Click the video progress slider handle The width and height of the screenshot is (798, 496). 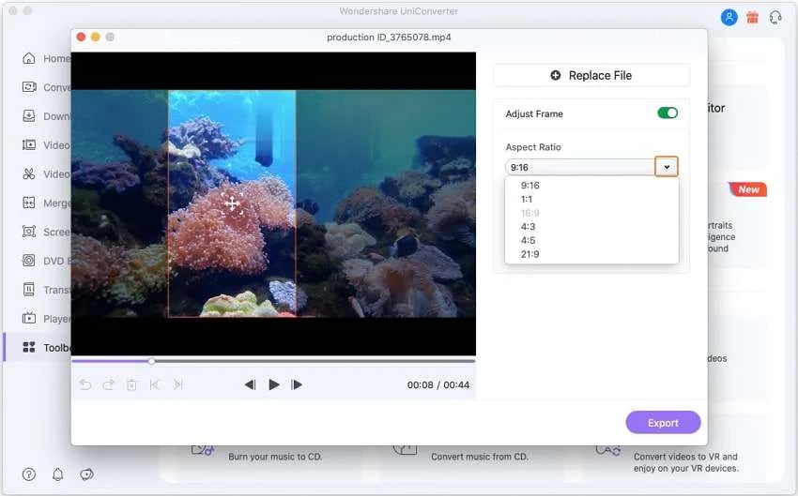152,361
